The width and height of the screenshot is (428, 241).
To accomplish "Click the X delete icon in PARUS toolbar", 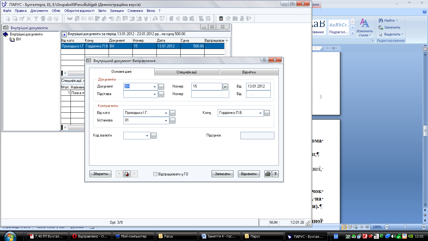I will [29, 19].
